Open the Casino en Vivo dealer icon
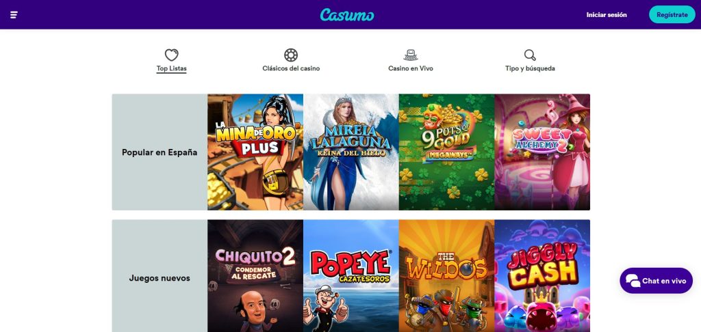The width and height of the screenshot is (701, 332). pos(411,55)
